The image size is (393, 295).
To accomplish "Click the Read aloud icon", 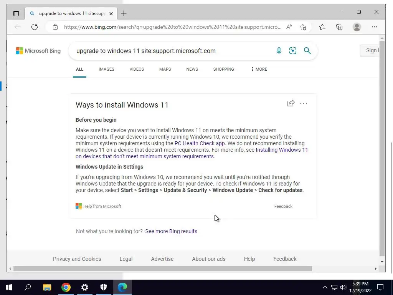I will coord(289,27).
